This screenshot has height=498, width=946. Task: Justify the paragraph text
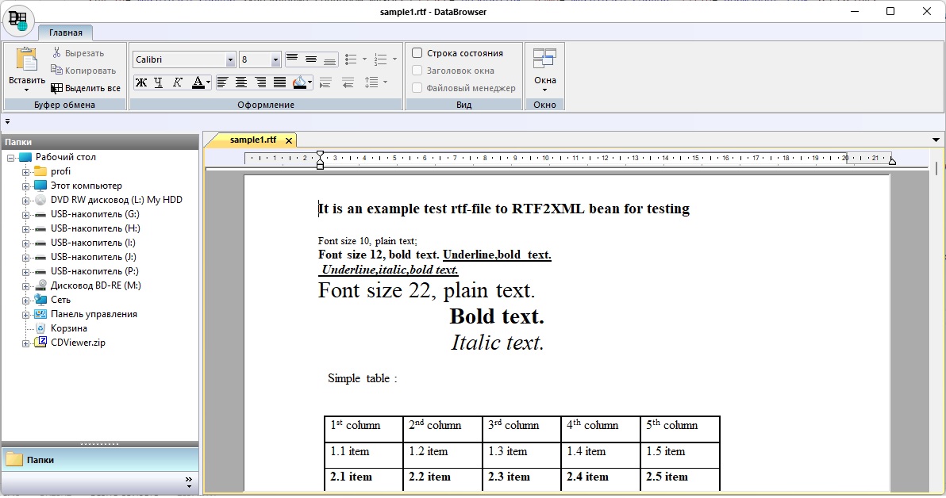(279, 82)
